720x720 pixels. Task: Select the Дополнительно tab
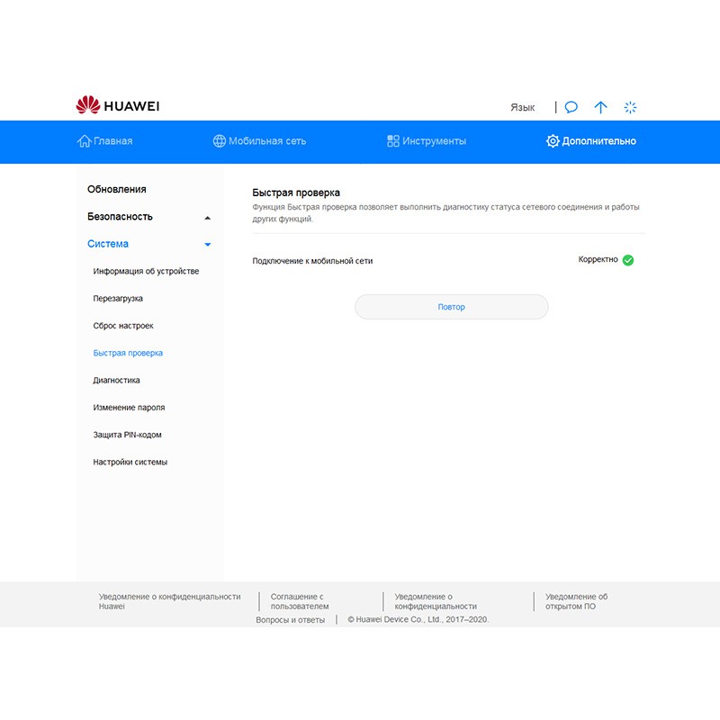coord(591,141)
